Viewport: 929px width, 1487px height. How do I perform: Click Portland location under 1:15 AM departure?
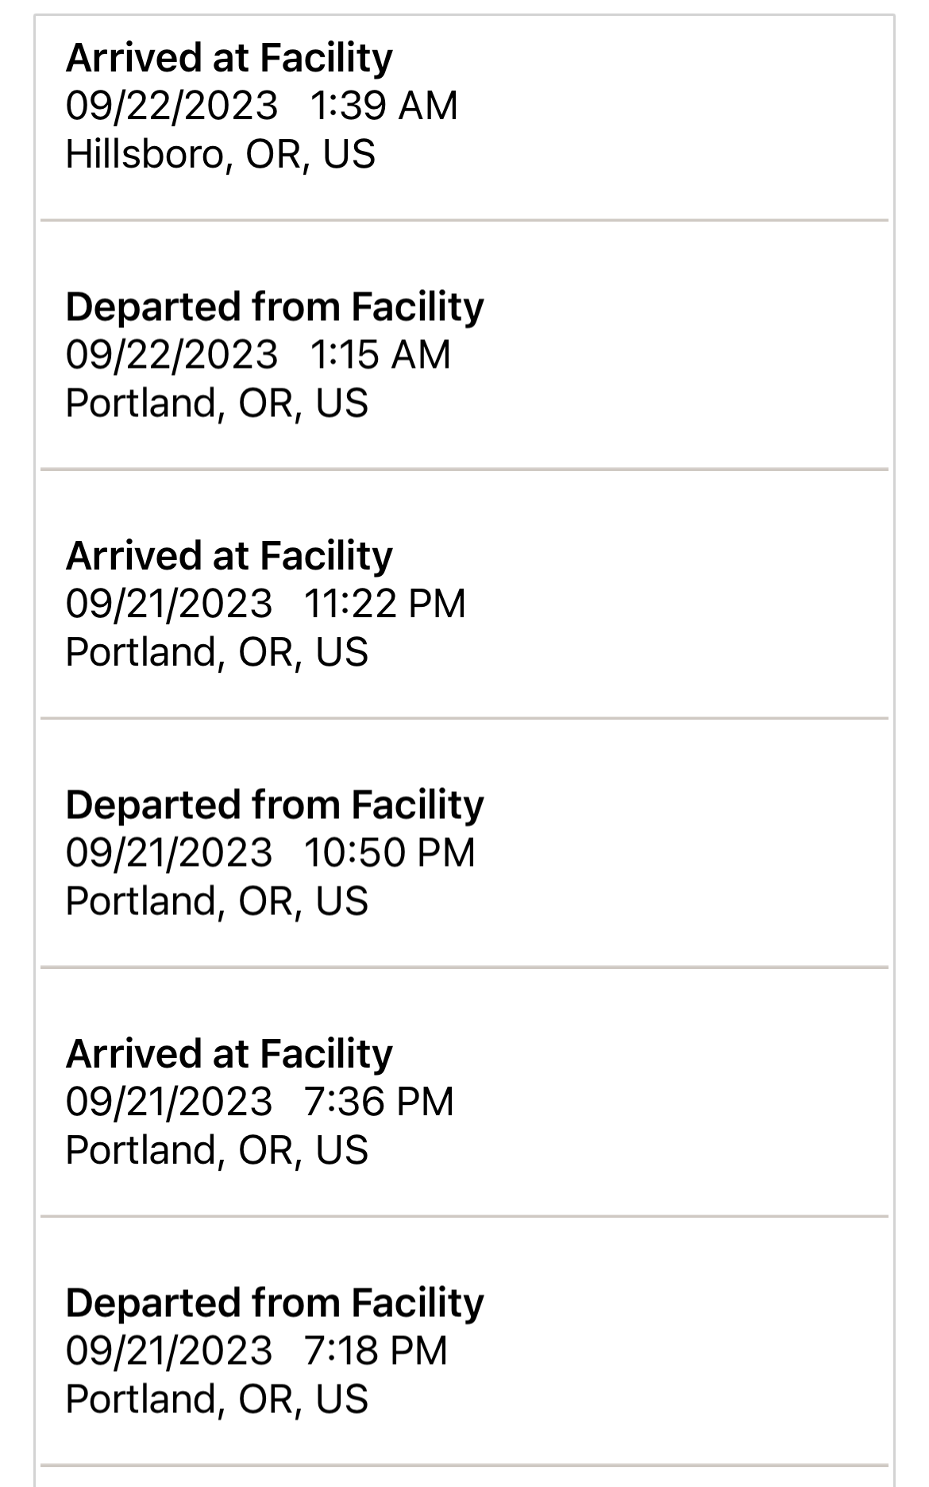[x=217, y=403]
